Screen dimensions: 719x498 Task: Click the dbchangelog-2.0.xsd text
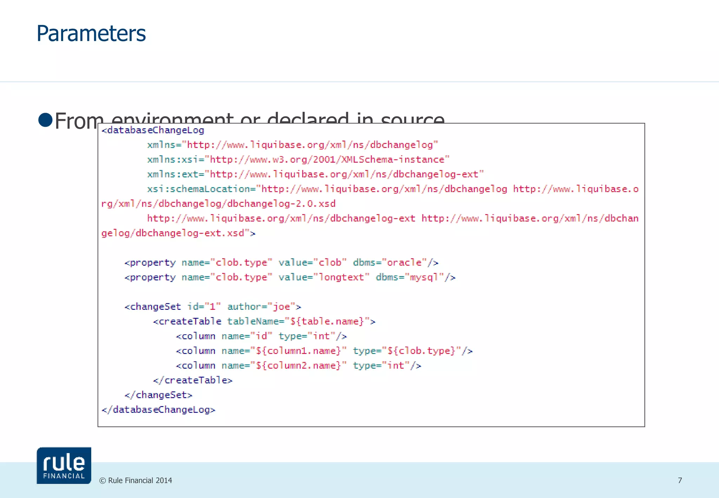281,204
